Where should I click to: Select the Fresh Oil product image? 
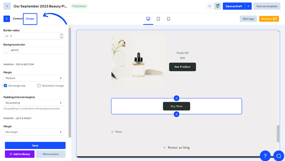coord(139,61)
